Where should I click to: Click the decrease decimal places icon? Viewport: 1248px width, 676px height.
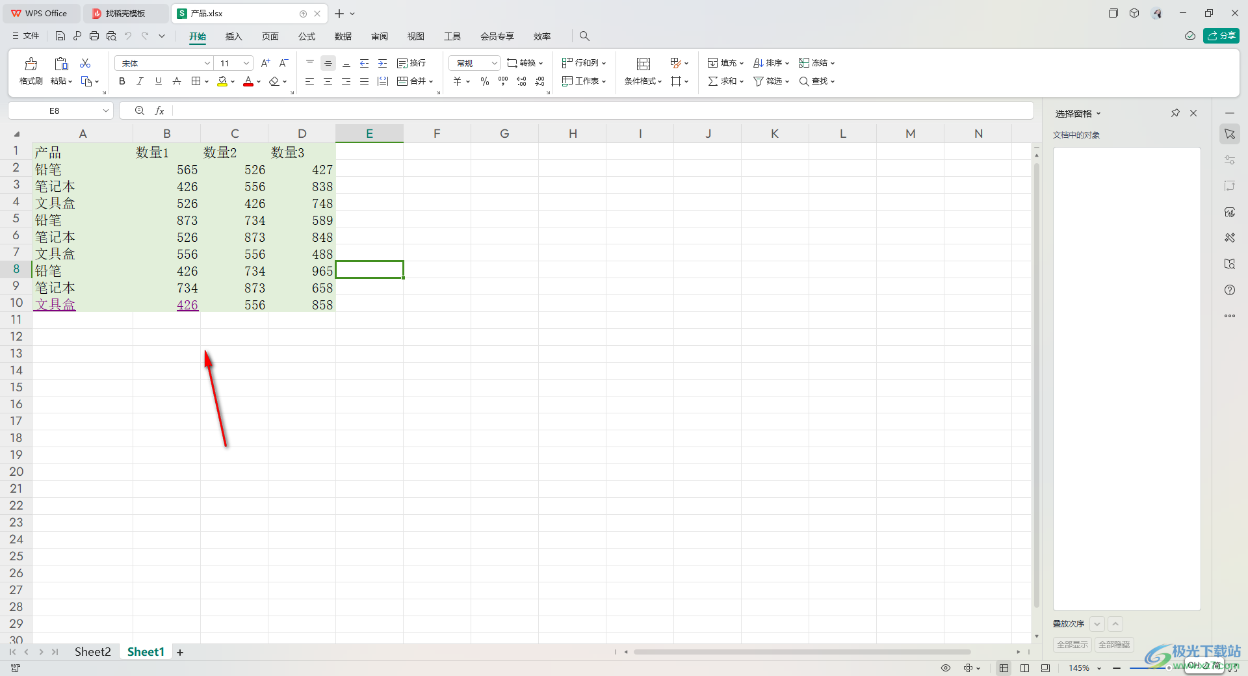click(540, 81)
